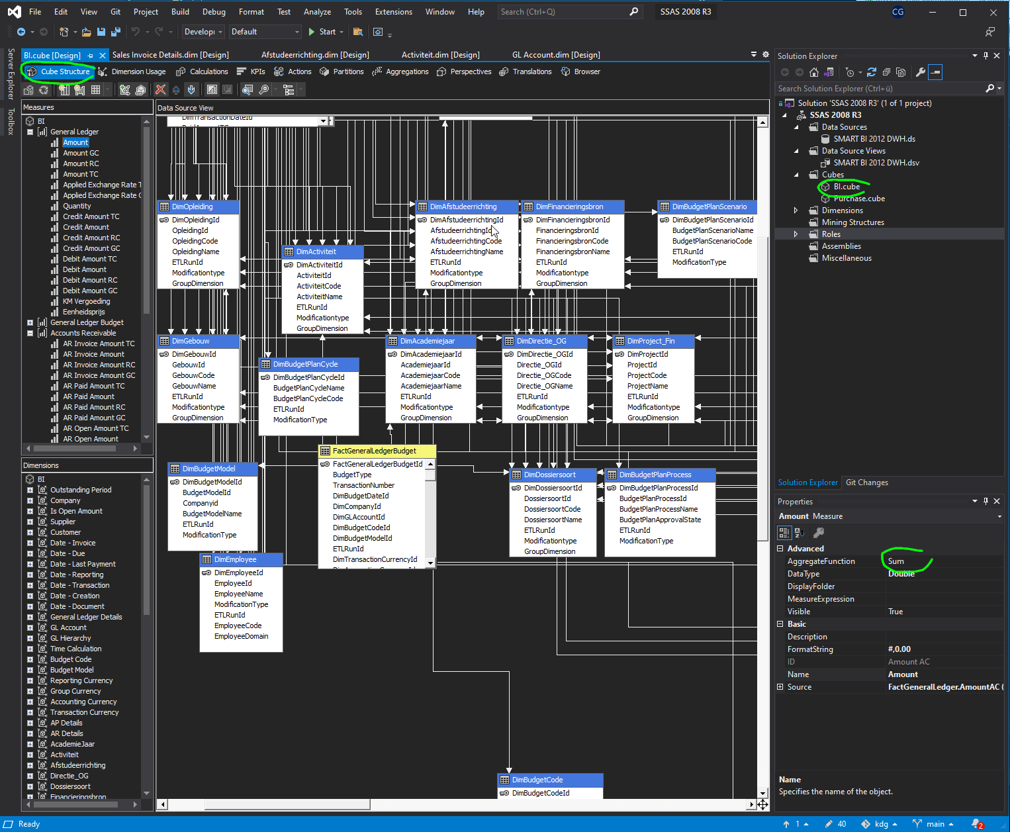Open the Default platform dropdown
The height and width of the screenshot is (832, 1010).
click(x=265, y=32)
